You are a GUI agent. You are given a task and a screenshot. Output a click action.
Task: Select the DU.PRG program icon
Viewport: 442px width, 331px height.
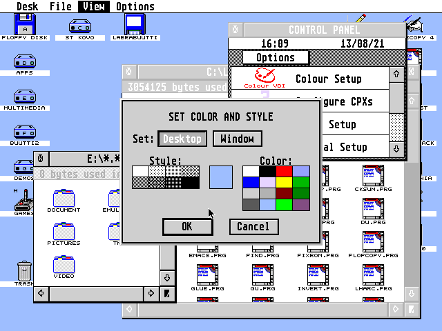tap(373, 212)
